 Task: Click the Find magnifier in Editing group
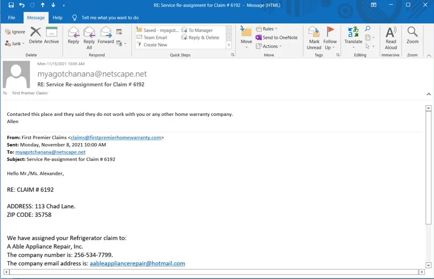pos(367,29)
